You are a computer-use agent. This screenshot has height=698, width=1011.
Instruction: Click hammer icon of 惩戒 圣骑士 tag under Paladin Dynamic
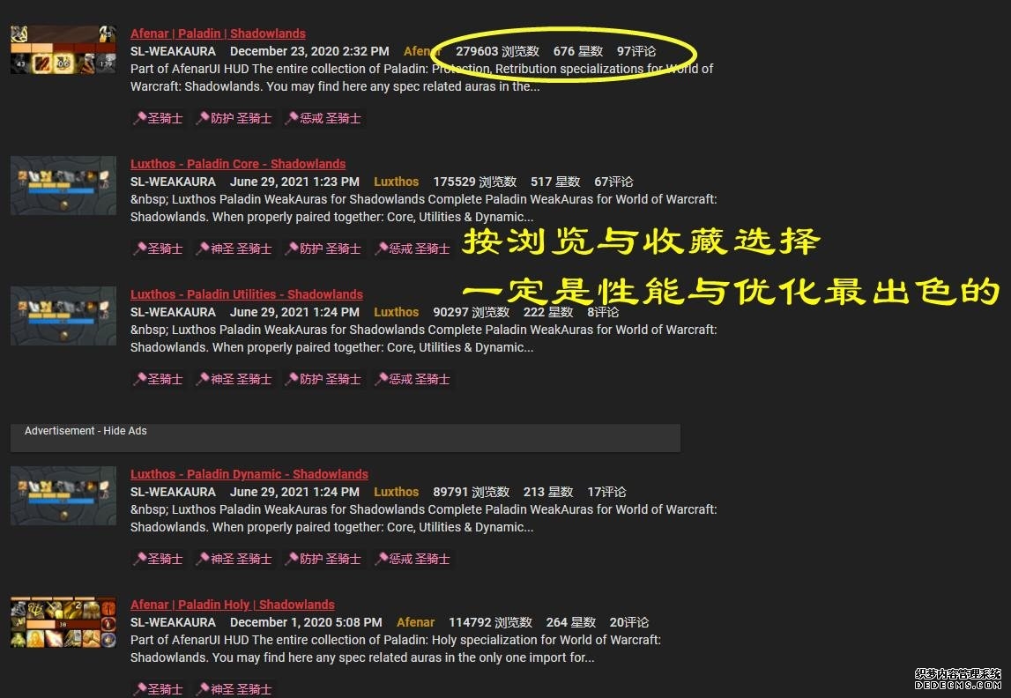(x=382, y=559)
